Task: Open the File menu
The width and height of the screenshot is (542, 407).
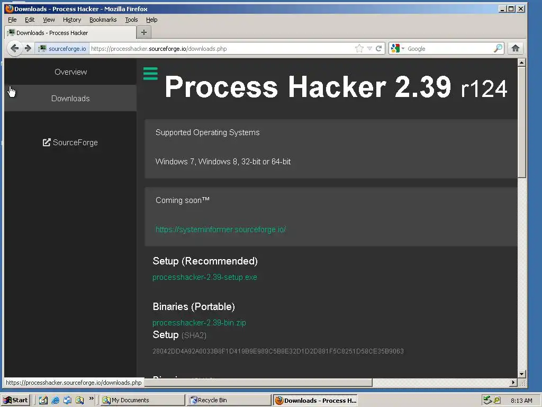Action: tap(12, 20)
